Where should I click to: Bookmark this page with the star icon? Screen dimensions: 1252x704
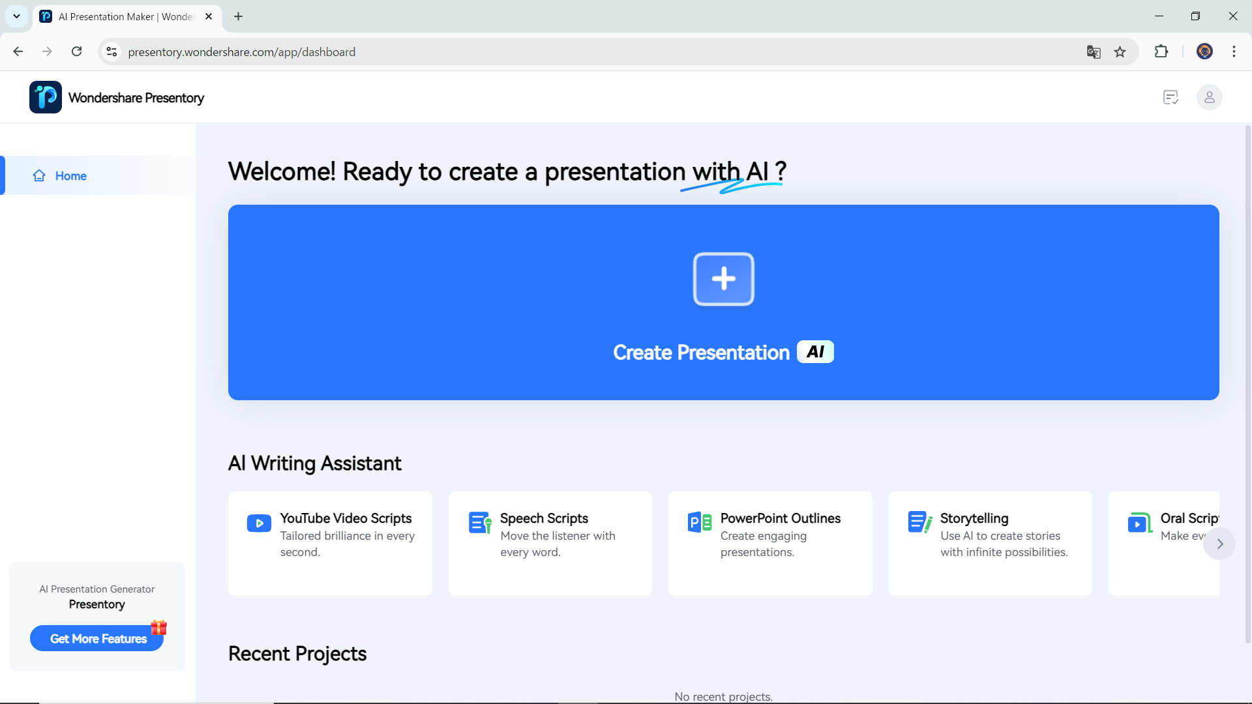(x=1120, y=52)
